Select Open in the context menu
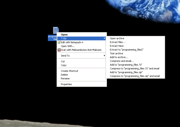The height and width of the screenshot is (127, 180). 64,35
